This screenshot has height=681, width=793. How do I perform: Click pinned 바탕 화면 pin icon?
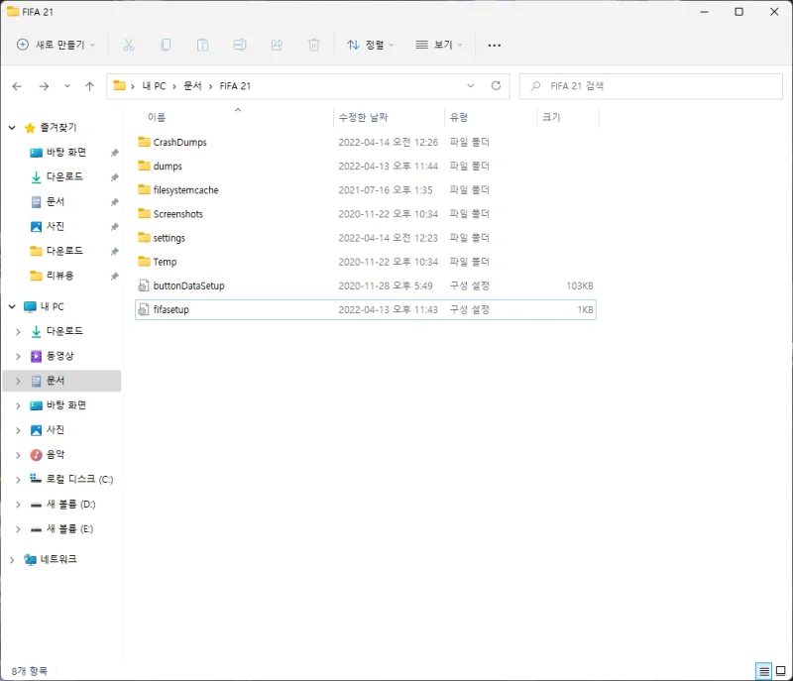point(115,153)
